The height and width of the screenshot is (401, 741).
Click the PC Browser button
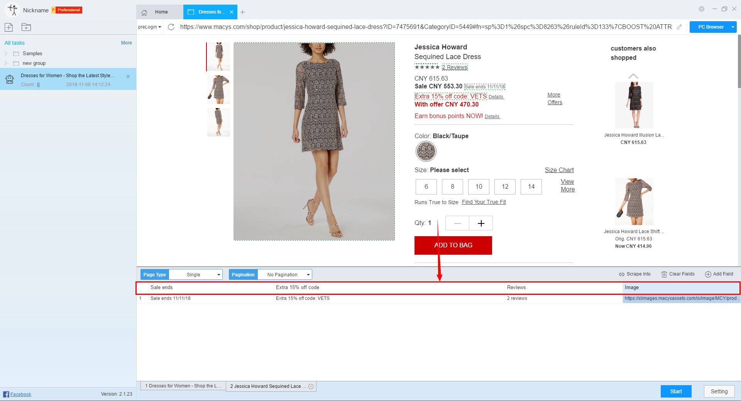pos(711,27)
